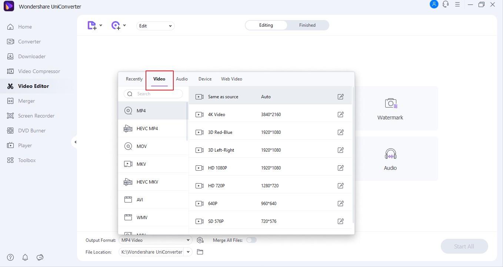Toggle Merge All Files switch

pyautogui.click(x=251, y=240)
